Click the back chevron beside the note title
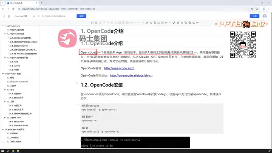Viewport: 272px width, 153px height. point(4,16)
